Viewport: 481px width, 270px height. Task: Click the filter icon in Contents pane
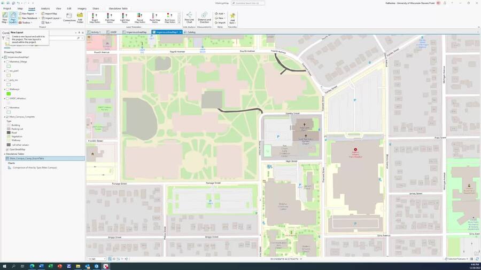coord(3,38)
